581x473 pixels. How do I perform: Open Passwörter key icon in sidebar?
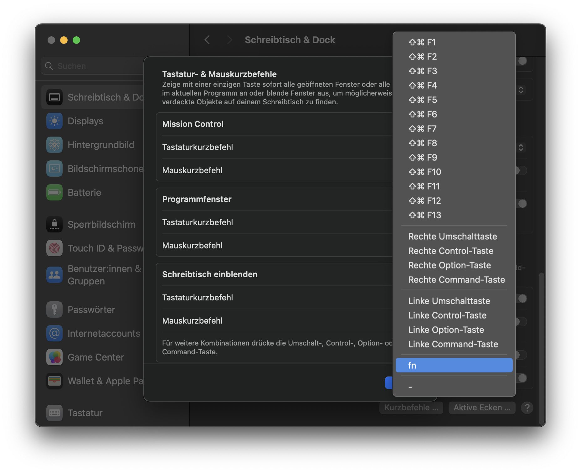[x=54, y=310]
